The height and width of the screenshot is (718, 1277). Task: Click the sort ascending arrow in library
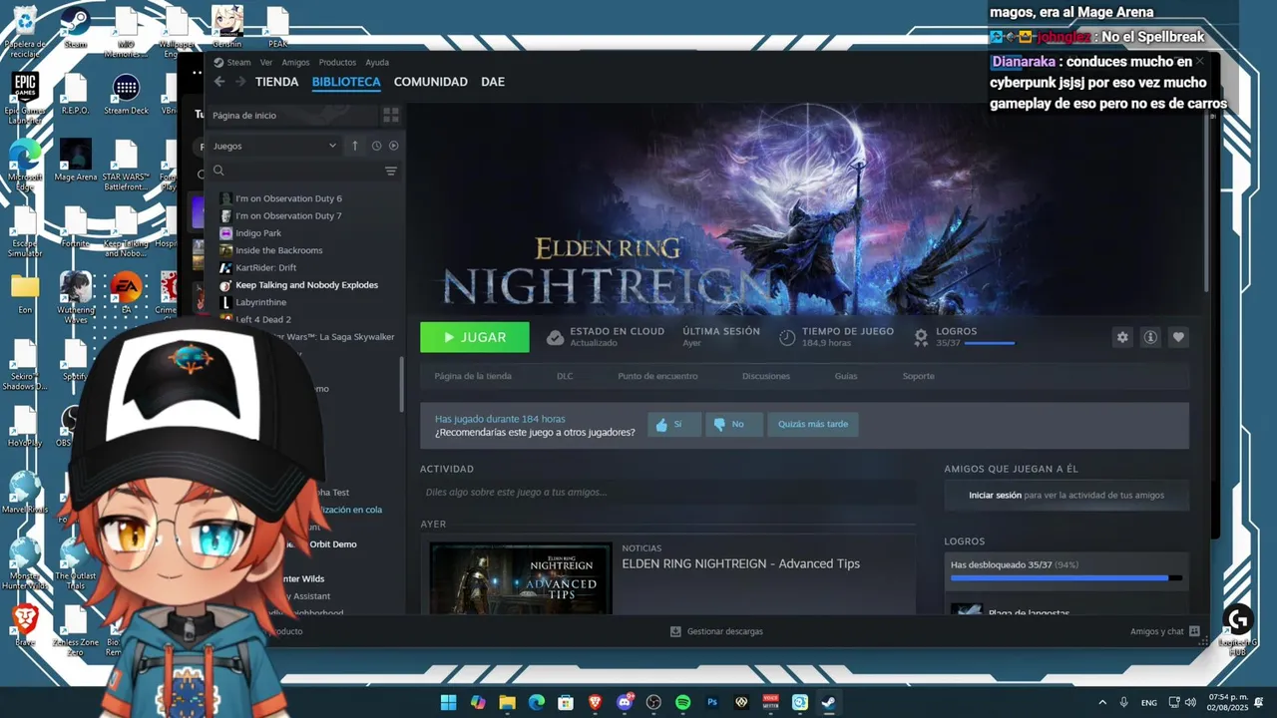tap(354, 146)
